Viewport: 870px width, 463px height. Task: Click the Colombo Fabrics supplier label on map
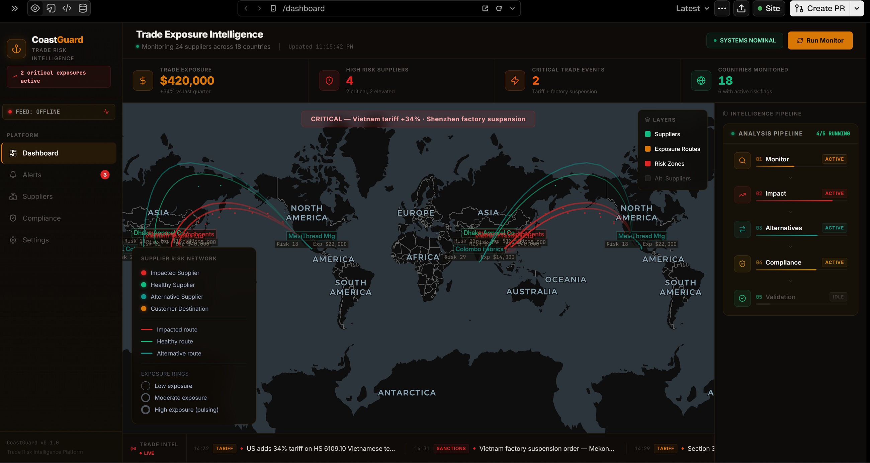tap(479, 249)
